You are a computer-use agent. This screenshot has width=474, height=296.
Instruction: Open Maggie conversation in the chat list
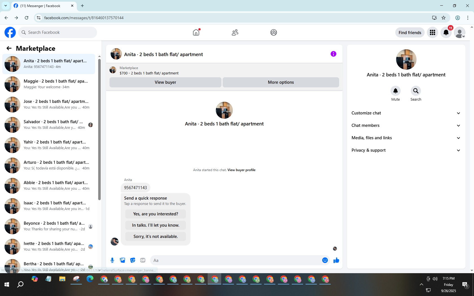point(49,84)
